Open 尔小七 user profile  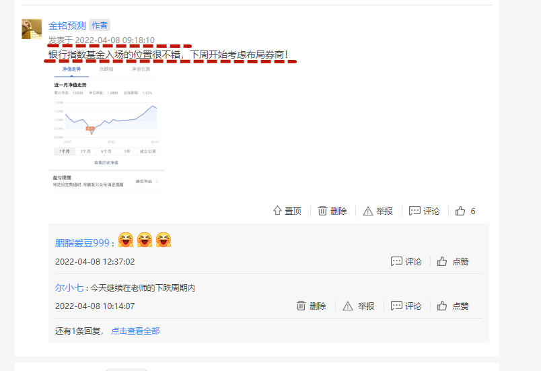[x=69, y=288]
